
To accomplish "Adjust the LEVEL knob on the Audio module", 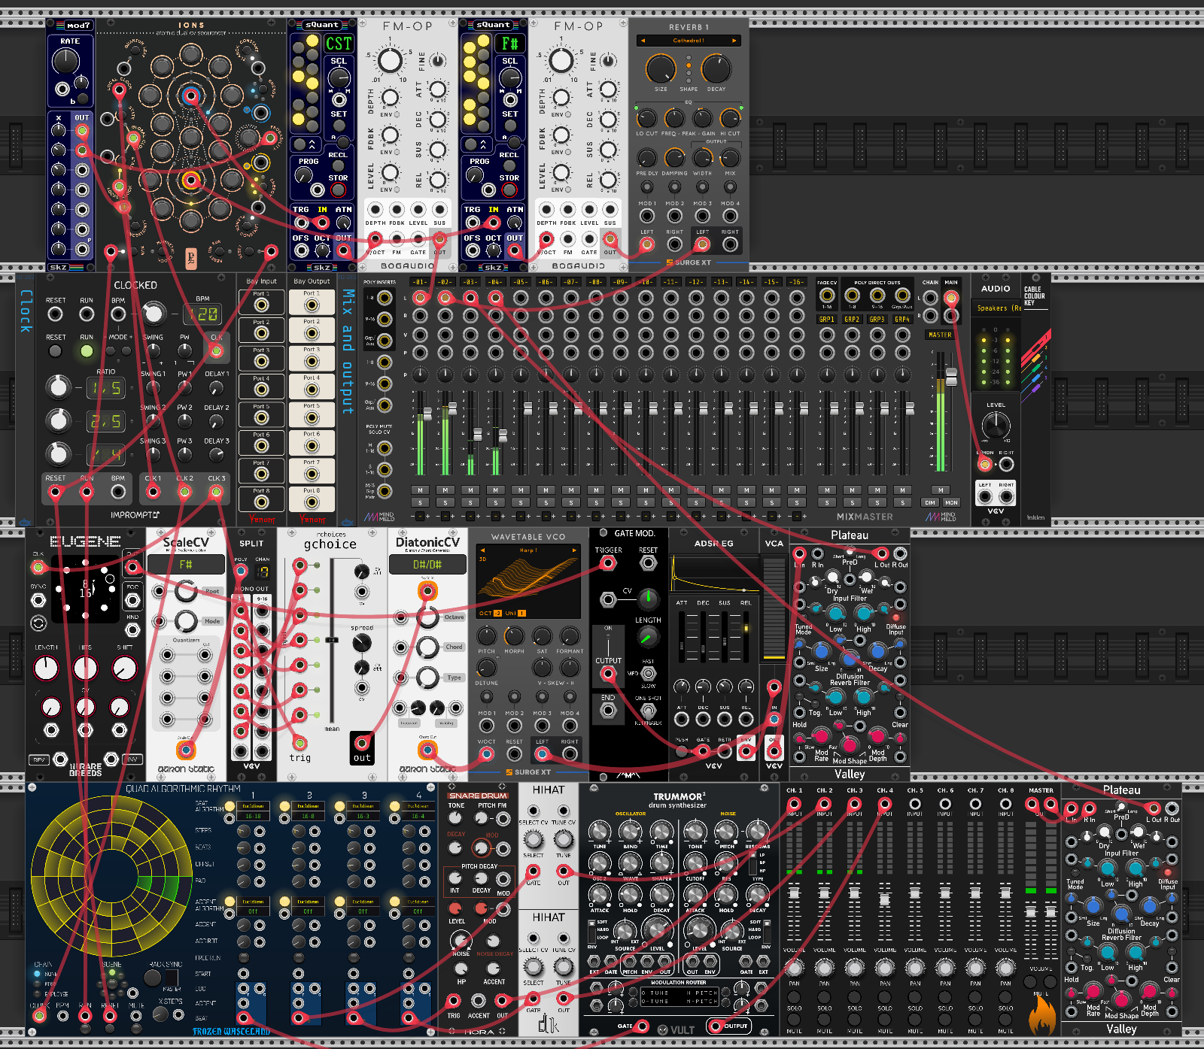I will point(996,426).
